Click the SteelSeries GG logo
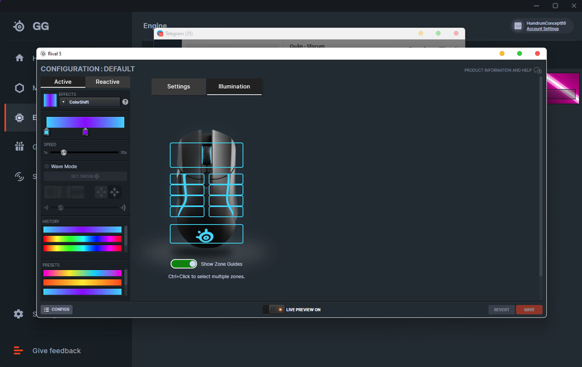 click(x=19, y=26)
